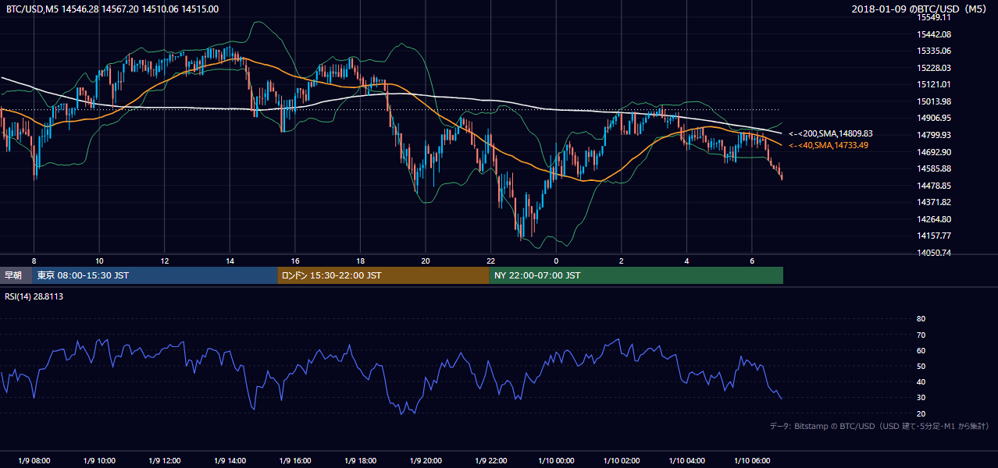Click RSI axis level 70
Image resolution: width=998 pixels, height=468 pixels.
(921, 335)
